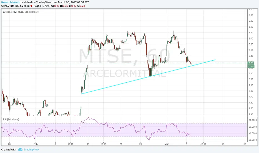The image size is (259, 153).
Task: Click the Mar date marker on time axis
Action: (167, 144)
